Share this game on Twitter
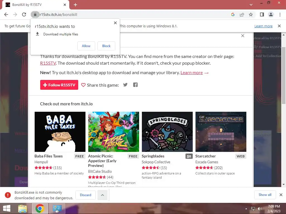The height and width of the screenshot is (214, 286). pyautogui.click(x=125, y=85)
